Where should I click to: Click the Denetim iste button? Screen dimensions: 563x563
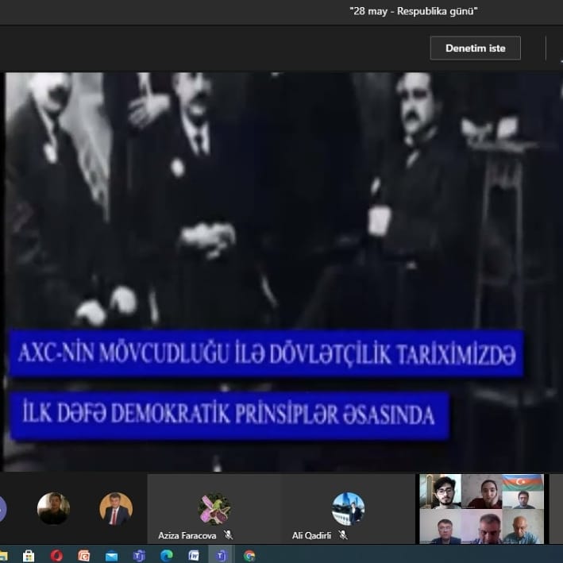pos(475,48)
